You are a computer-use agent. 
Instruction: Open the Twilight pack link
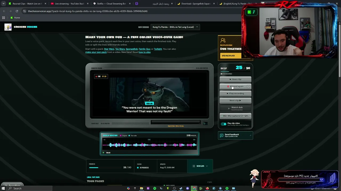[158, 49]
